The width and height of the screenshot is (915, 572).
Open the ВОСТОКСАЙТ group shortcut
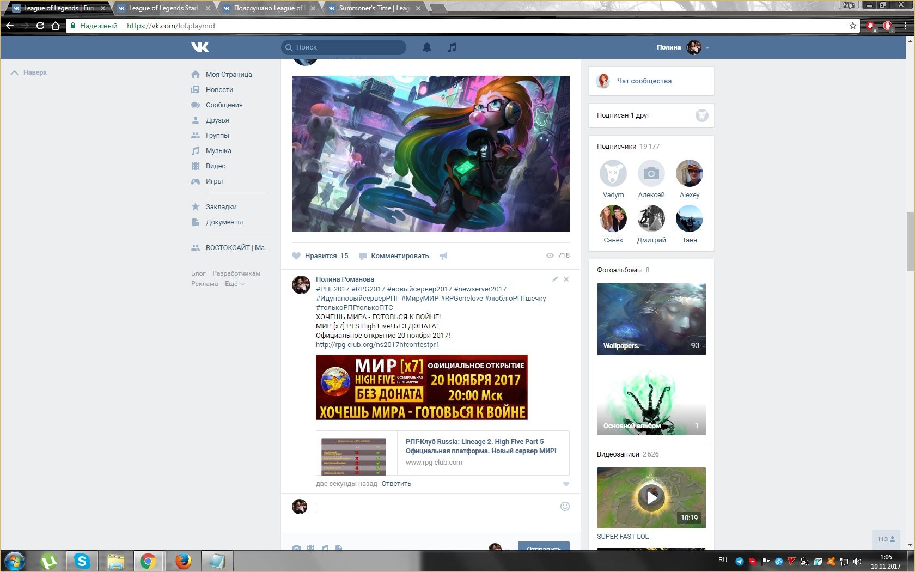tap(236, 248)
